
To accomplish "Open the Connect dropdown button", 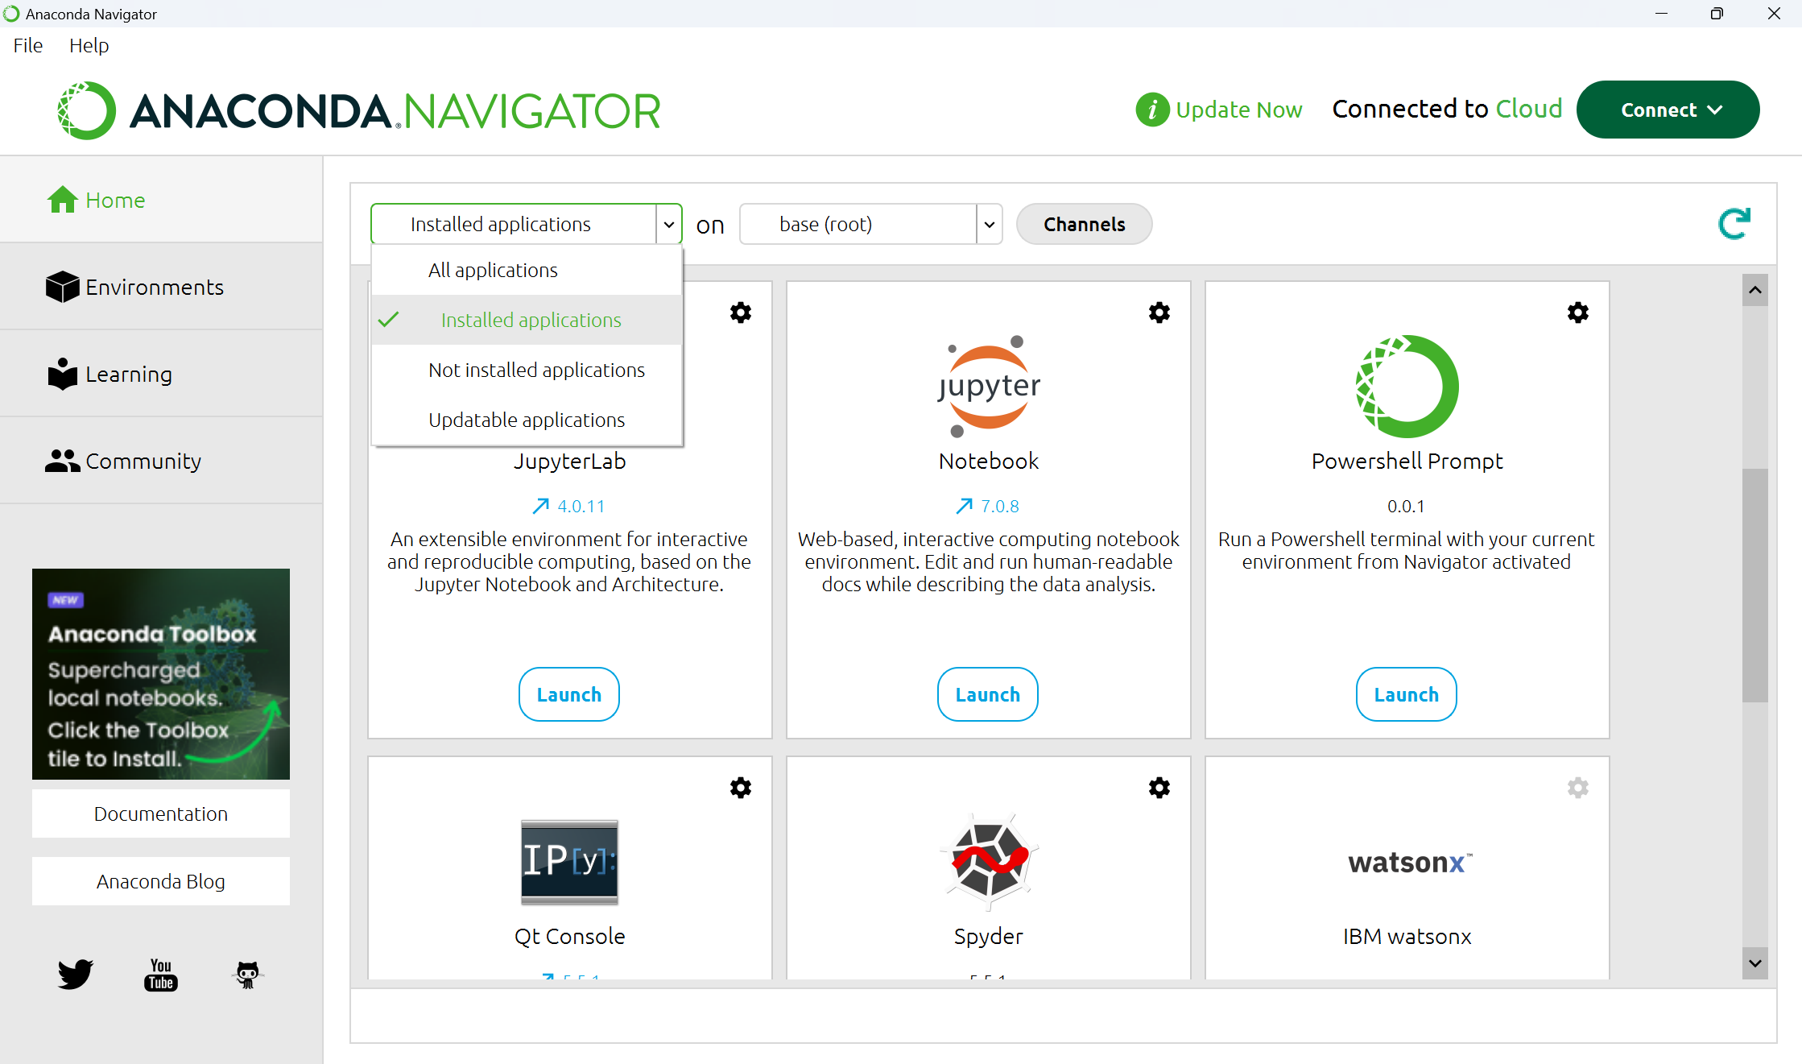I will [1668, 110].
